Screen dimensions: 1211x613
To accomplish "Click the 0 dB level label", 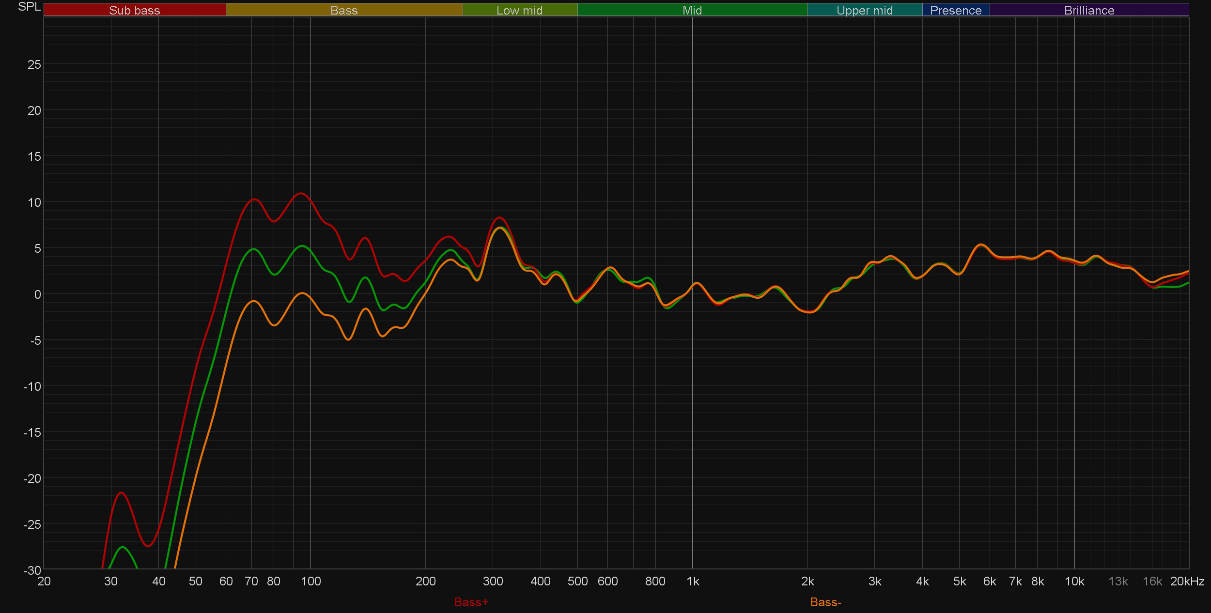I will tap(37, 294).
